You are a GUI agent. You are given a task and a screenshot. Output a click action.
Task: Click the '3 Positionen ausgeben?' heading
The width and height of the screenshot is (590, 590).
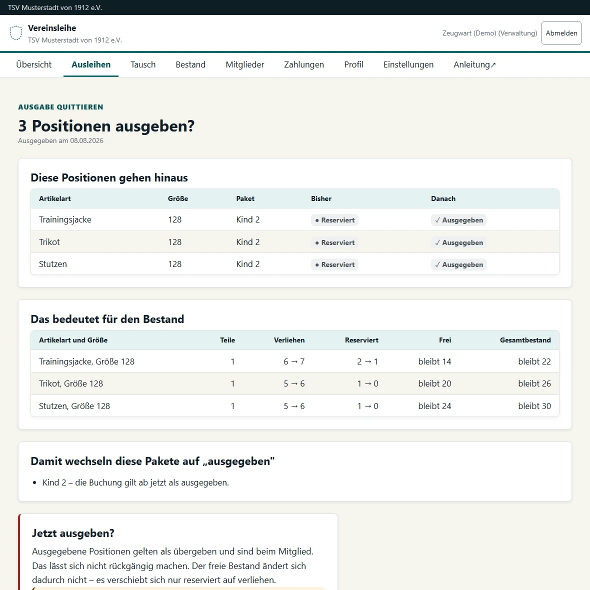click(x=106, y=126)
